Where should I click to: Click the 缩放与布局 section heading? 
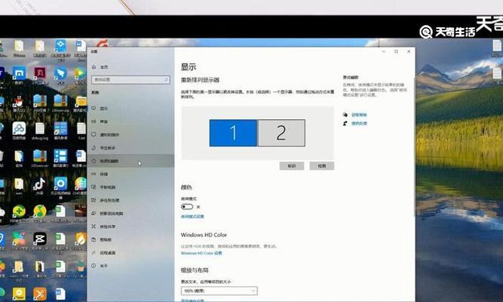195,270
